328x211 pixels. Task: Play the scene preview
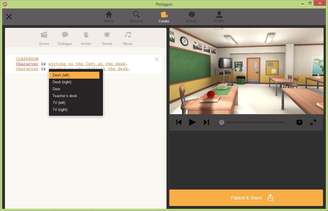click(x=192, y=122)
